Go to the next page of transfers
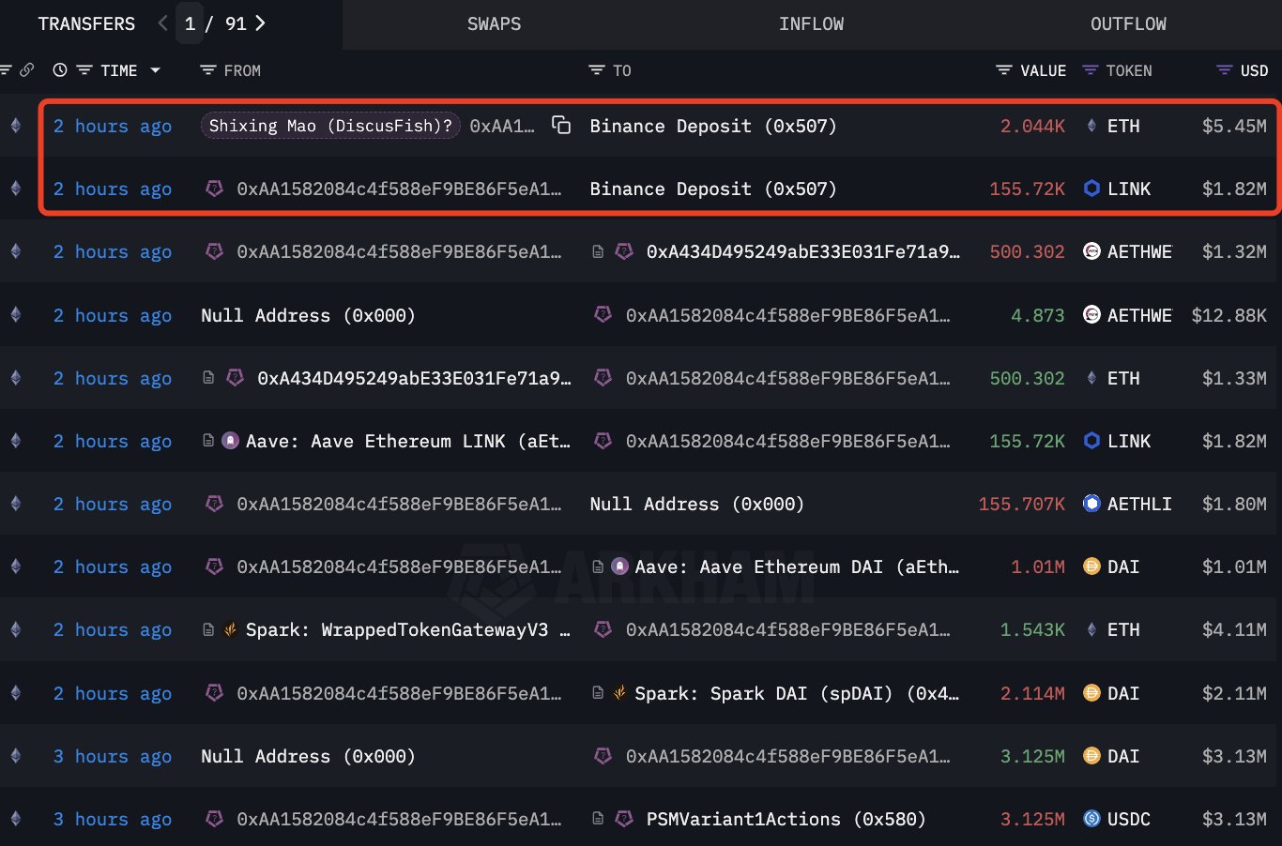The height and width of the screenshot is (846, 1282). [x=261, y=23]
